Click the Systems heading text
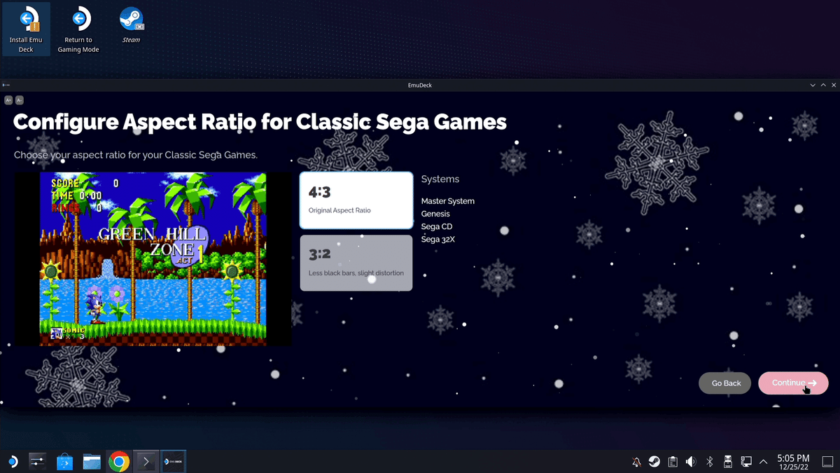 pyautogui.click(x=440, y=179)
